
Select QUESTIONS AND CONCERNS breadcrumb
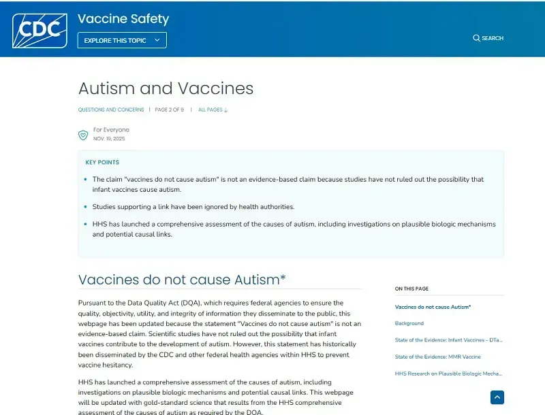[111, 110]
